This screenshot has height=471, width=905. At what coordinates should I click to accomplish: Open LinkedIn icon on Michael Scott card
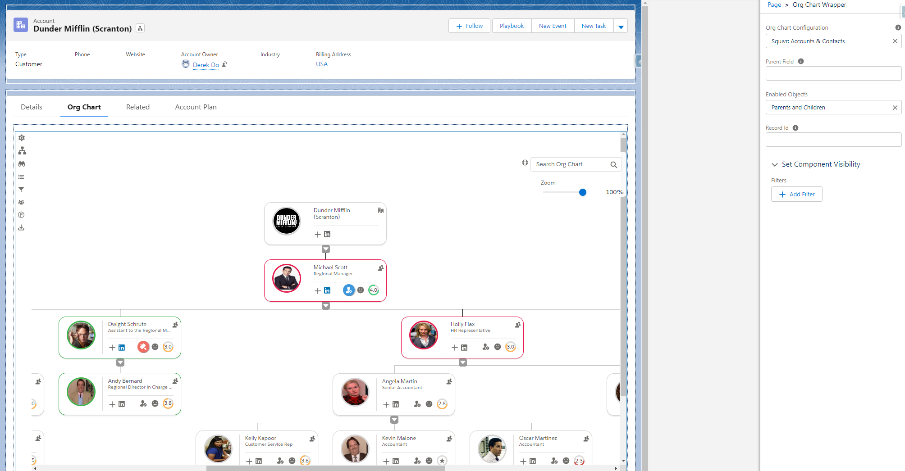tap(327, 290)
